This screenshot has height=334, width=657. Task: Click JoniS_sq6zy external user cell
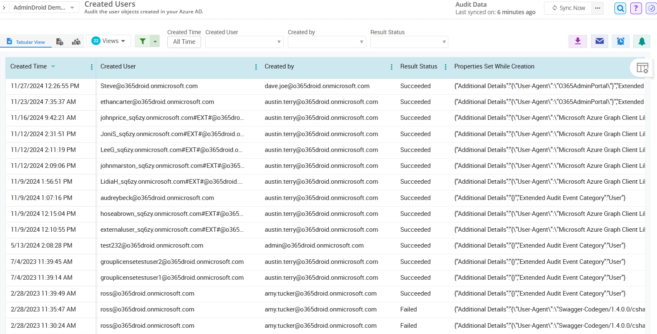(x=172, y=134)
